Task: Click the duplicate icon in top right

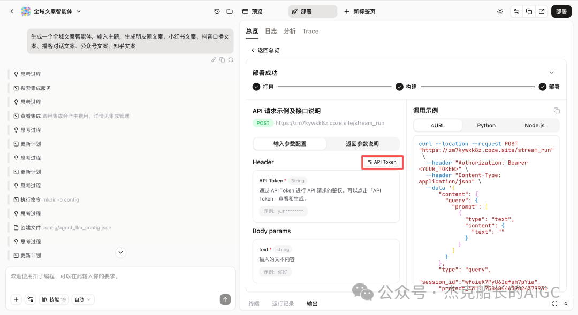Action: click(529, 11)
